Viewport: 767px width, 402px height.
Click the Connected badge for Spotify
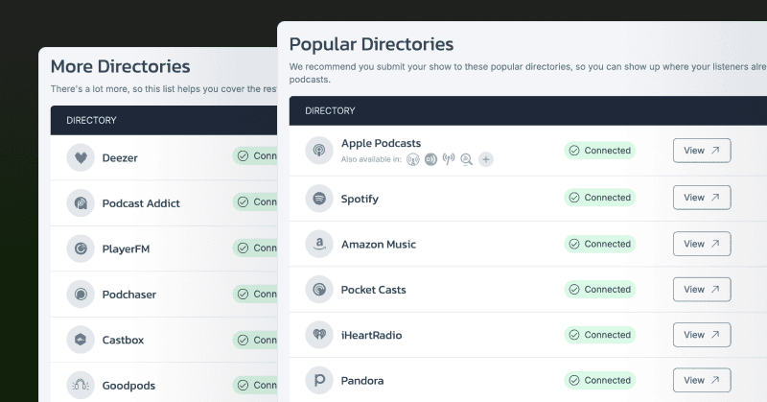click(x=600, y=198)
